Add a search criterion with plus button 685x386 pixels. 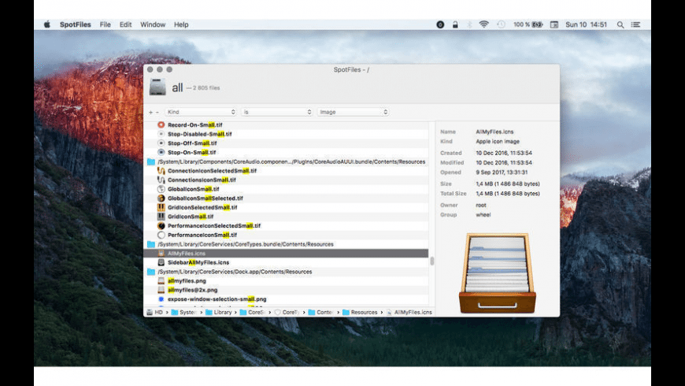(150, 113)
